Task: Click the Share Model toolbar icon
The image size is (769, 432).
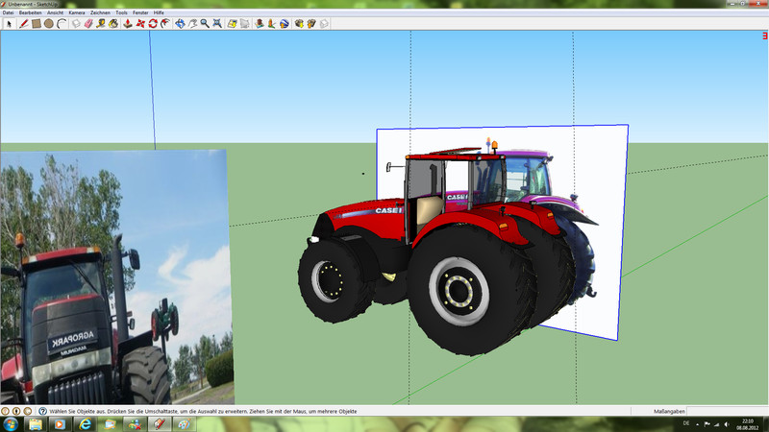Action: tap(311, 23)
